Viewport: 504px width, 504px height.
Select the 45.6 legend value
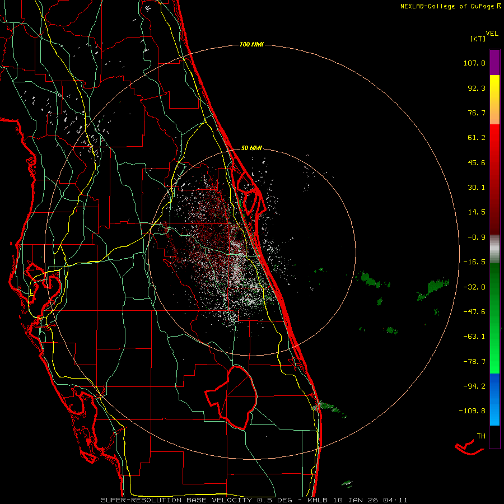coord(477,162)
